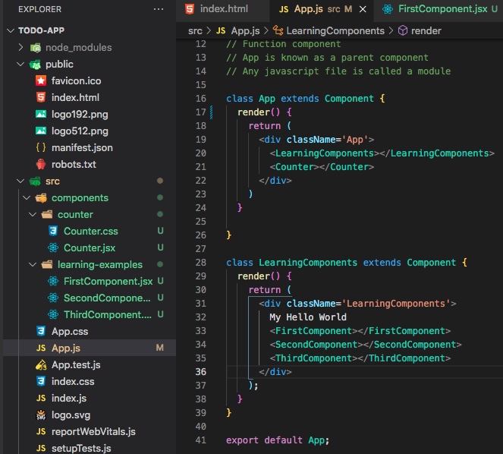Screen dimensions: 503x454
Task: Click the App.css CSS icon
Action: tap(41, 331)
